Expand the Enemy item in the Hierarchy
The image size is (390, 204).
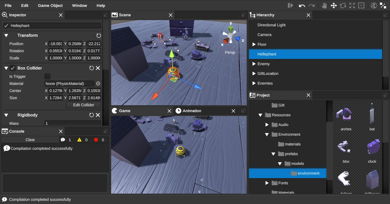point(254,64)
